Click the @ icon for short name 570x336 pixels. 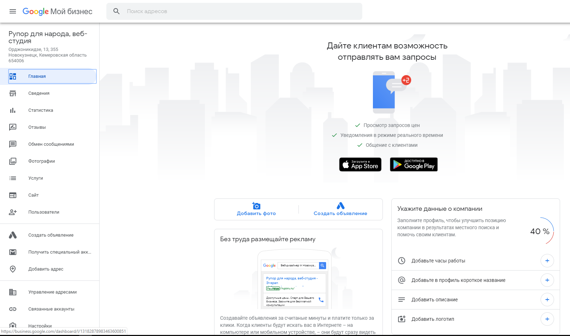click(x=402, y=280)
